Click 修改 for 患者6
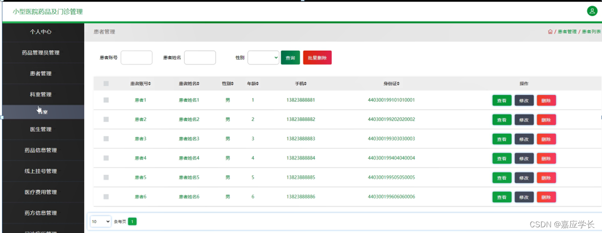Image resolution: width=602 pixels, height=233 pixels. pyautogui.click(x=524, y=197)
